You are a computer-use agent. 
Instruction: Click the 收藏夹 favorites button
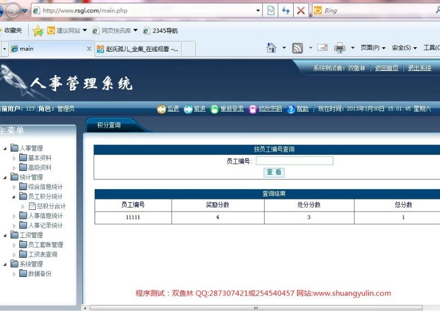click(x=11, y=31)
